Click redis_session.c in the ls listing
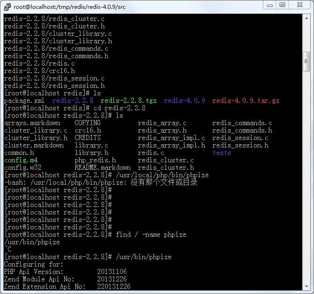The width and height of the screenshot is (314, 294). point(240,138)
